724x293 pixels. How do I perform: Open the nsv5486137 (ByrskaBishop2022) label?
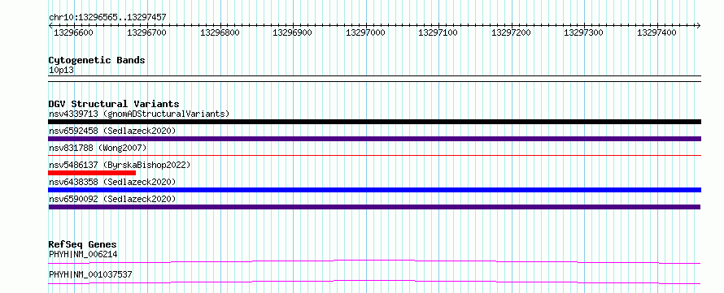pyautogui.click(x=120, y=165)
